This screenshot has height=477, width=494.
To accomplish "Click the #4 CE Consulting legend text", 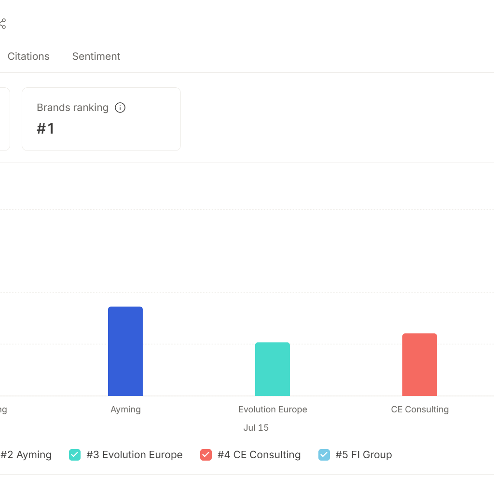I will click(259, 455).
